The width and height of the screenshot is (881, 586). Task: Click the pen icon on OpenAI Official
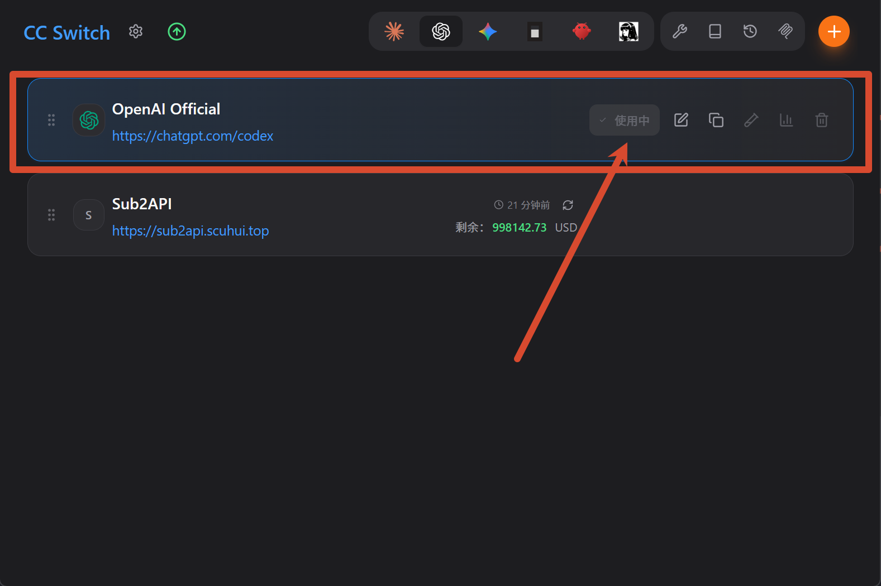[751, 120]
